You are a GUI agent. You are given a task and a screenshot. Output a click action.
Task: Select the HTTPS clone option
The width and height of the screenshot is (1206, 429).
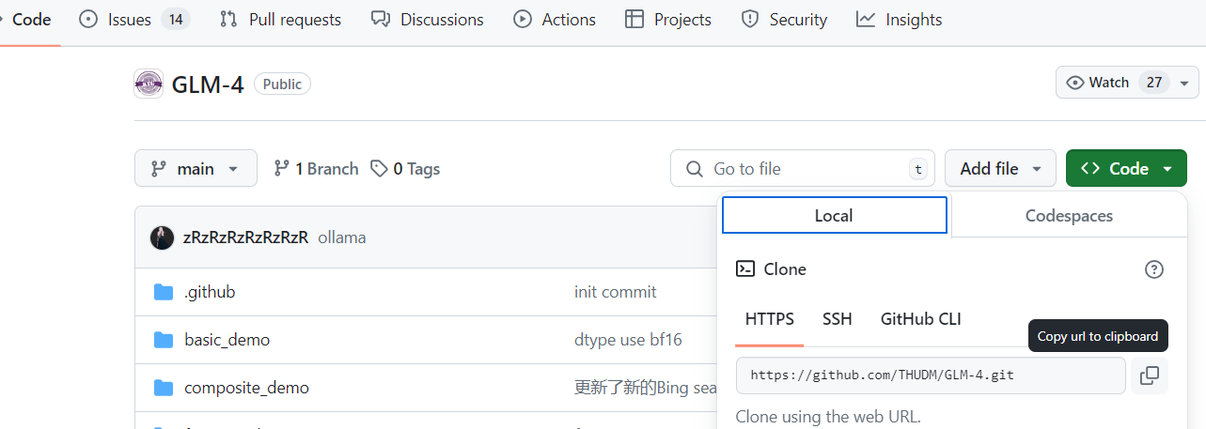(770, 319)
